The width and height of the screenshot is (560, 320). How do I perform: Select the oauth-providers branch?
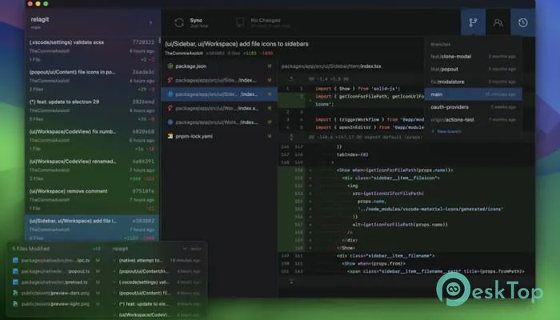click(473, 107)
